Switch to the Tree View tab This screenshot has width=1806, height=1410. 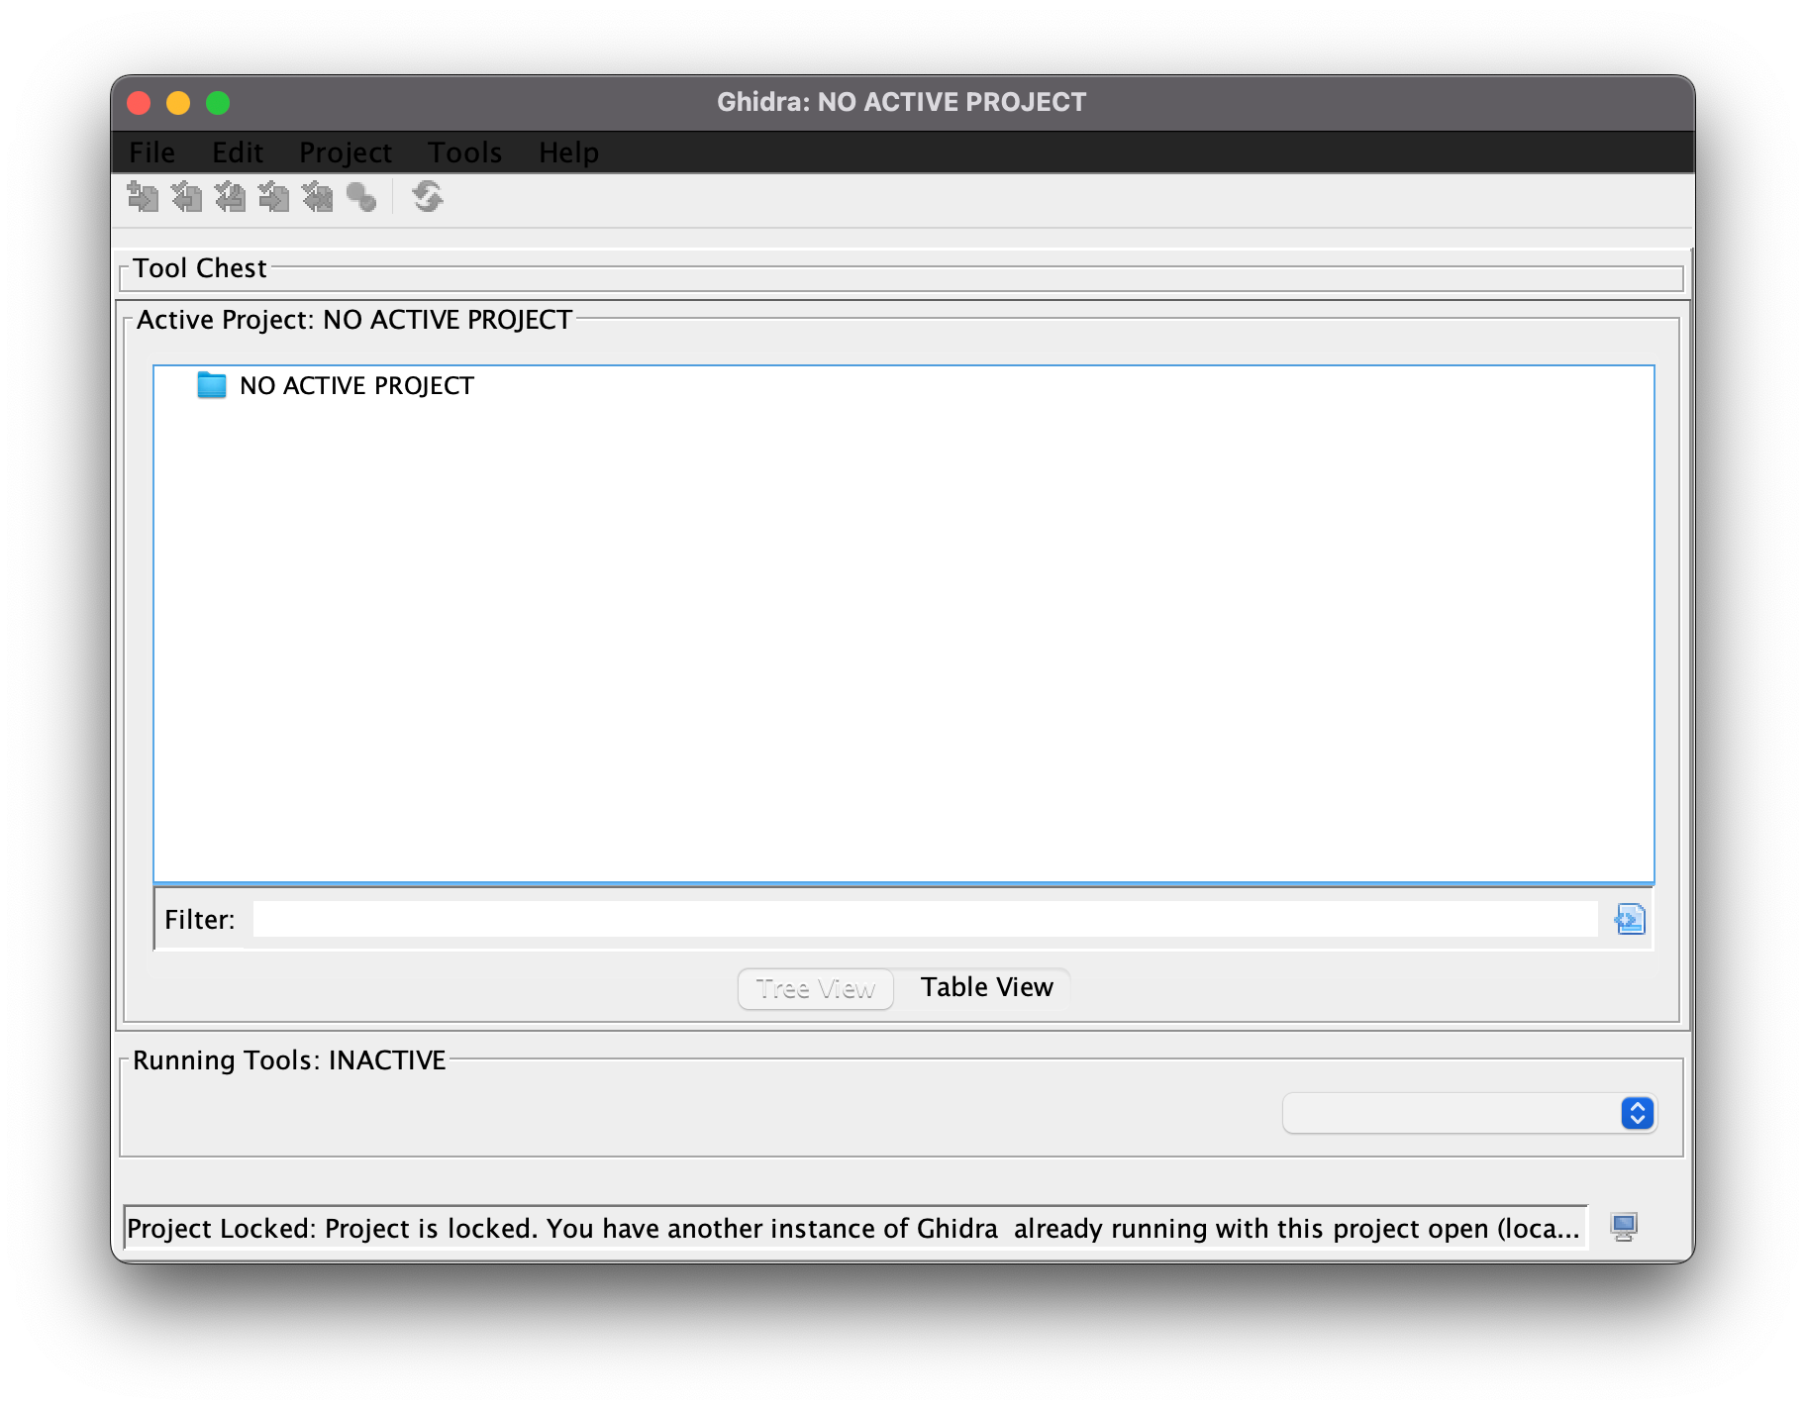pos(816,988)
